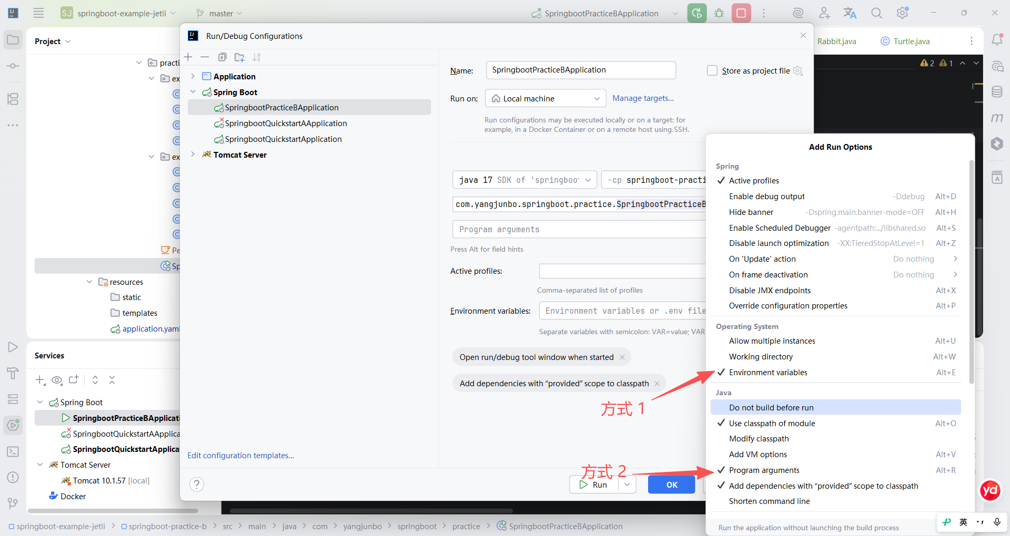Copy the selected run configuration
1010x536 pixels.
(223, 57)
